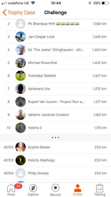Viewport: 111px width, 197px height.
Task: Select helena d in tenth place
Action: coord(55,128)
